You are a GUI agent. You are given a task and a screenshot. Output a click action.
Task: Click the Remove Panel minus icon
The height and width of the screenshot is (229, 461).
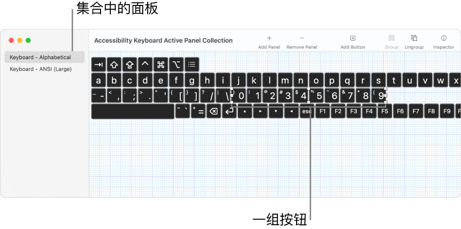302,38
